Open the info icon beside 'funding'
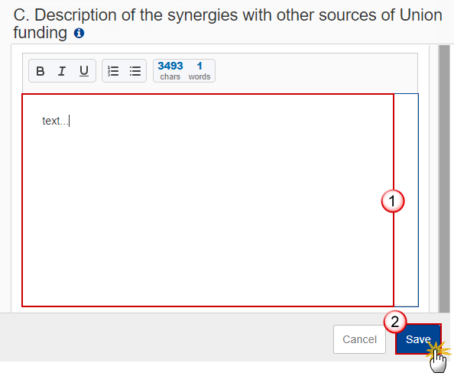Image resolution: width=454 pixels, height=376 pixels. pyautogui.click(x=79, y=33)
